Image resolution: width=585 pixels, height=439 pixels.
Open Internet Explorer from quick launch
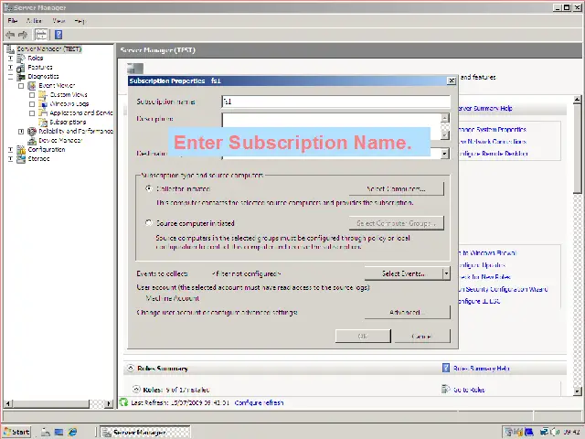pos(72,432)
